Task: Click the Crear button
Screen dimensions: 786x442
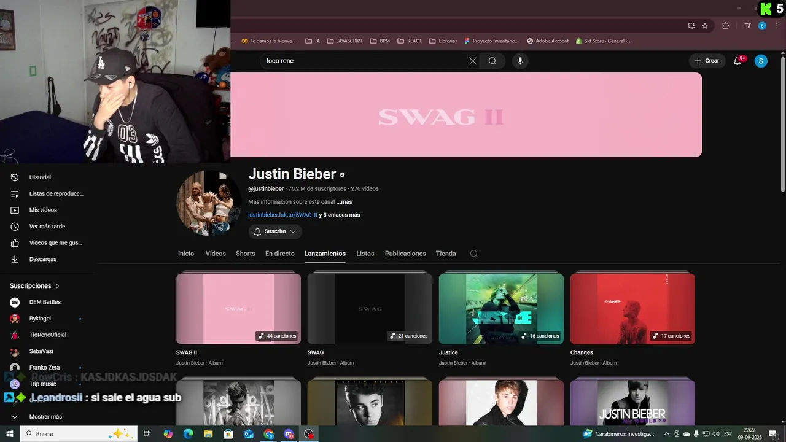Action: pos(707,61)
